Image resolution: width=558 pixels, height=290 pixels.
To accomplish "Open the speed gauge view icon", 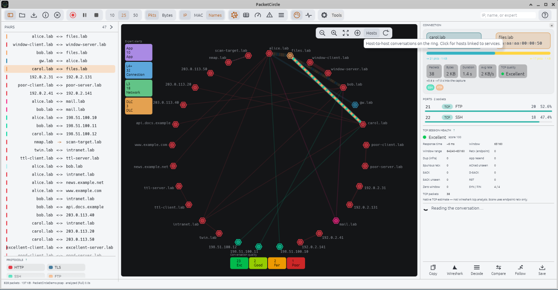I will [x=258, y=15].
